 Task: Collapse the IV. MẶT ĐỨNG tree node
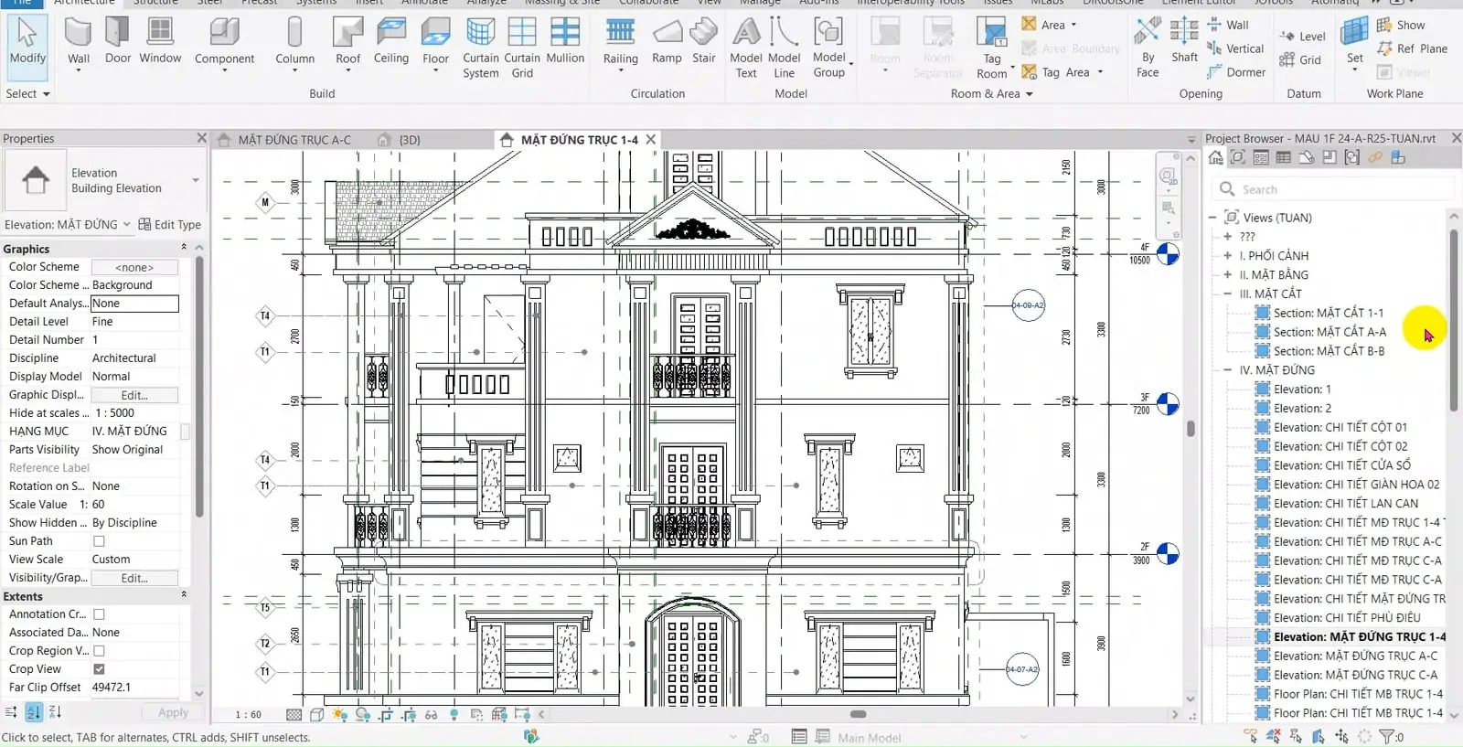1228,370
